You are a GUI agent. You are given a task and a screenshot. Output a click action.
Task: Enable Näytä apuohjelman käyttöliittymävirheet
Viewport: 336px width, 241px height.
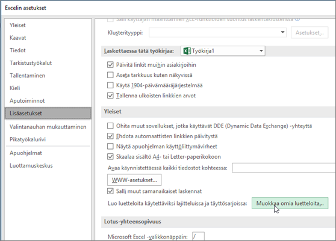[x=110, y=147]
